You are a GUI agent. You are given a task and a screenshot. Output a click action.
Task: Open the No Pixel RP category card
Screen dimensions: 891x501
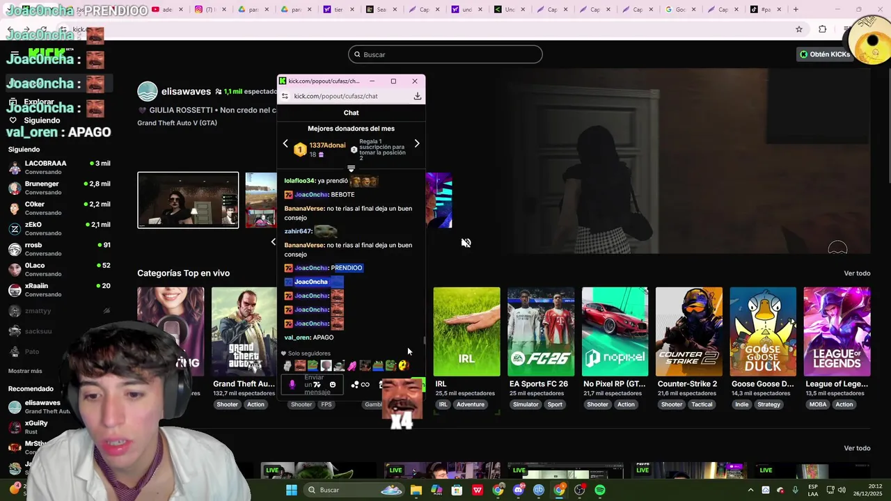[615, 332]
